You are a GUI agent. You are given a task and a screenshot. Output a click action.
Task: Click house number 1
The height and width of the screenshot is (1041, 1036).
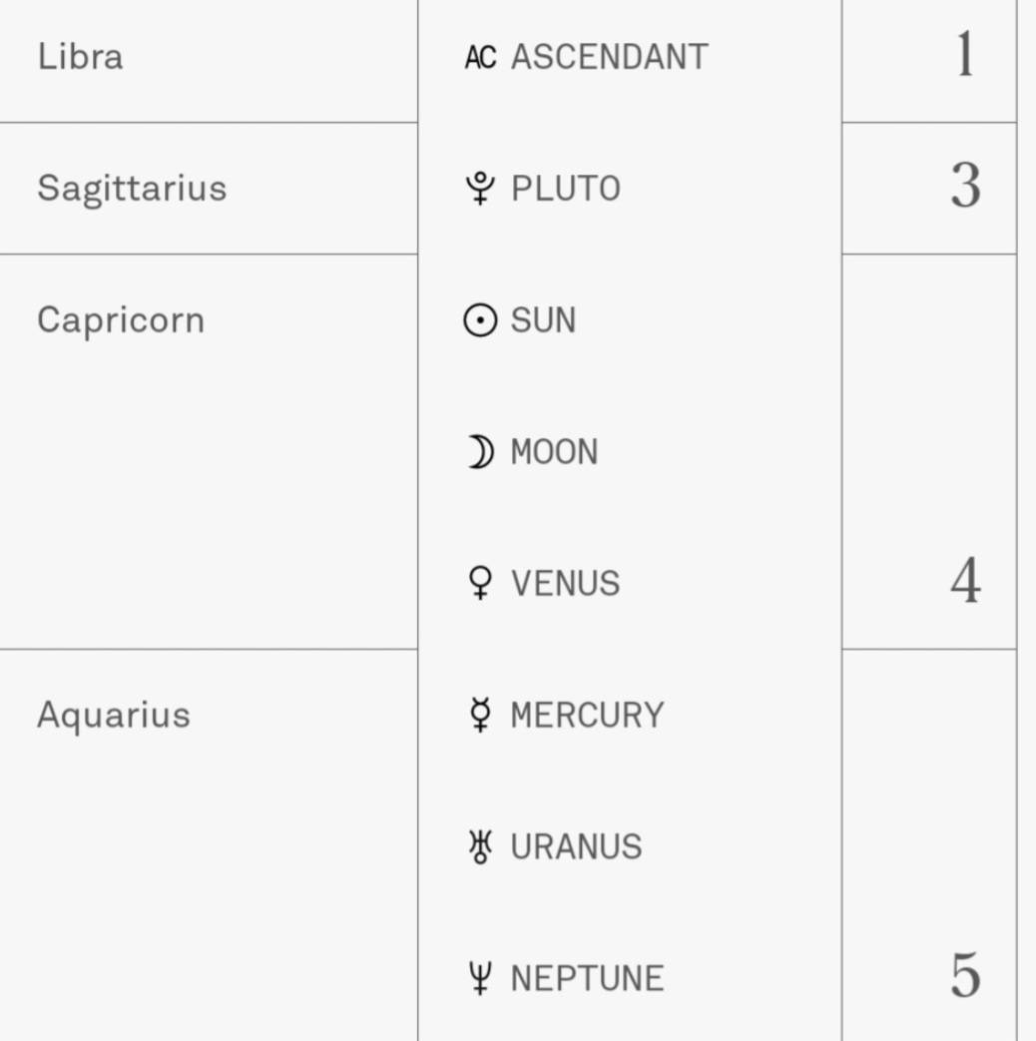click(964, 55)
